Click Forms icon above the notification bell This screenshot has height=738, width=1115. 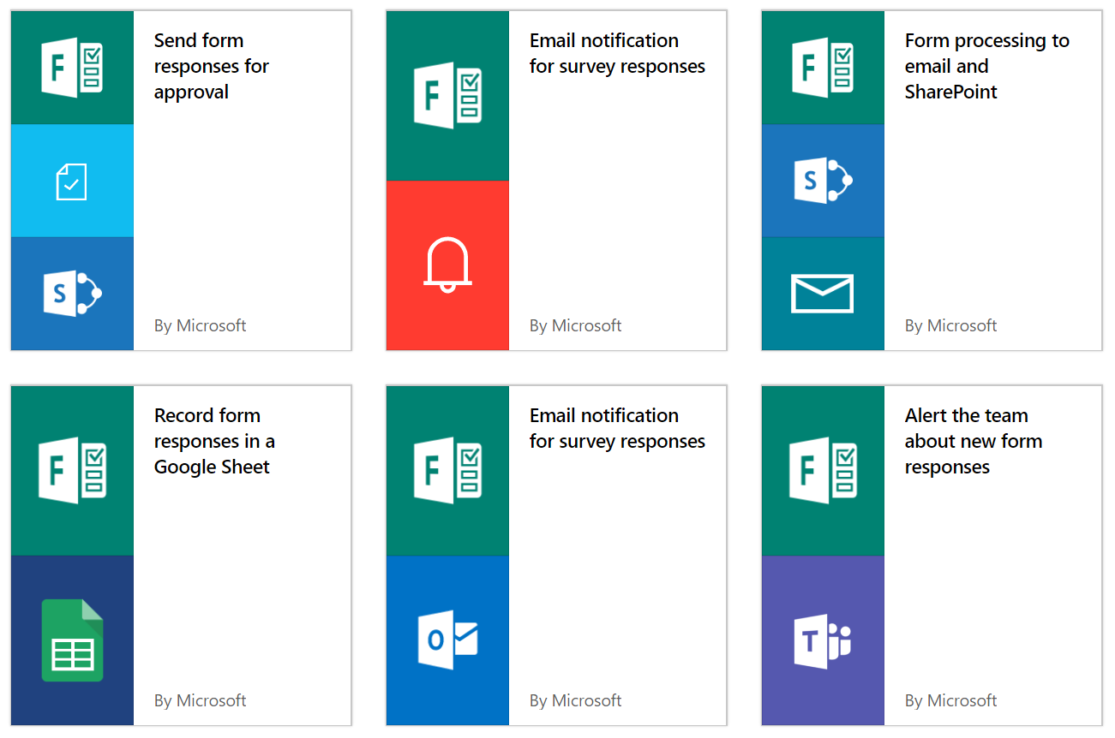tap(447, 96)
